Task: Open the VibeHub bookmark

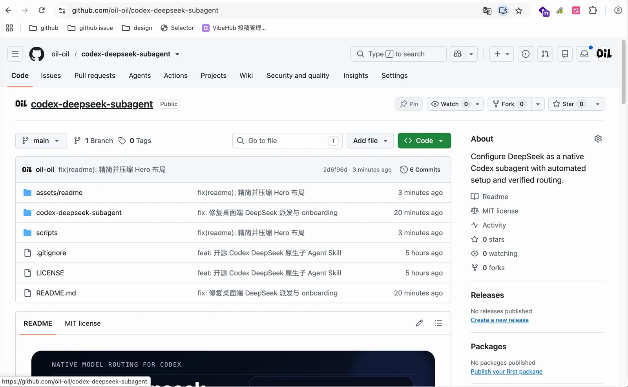Action: (x=234, y=28)
